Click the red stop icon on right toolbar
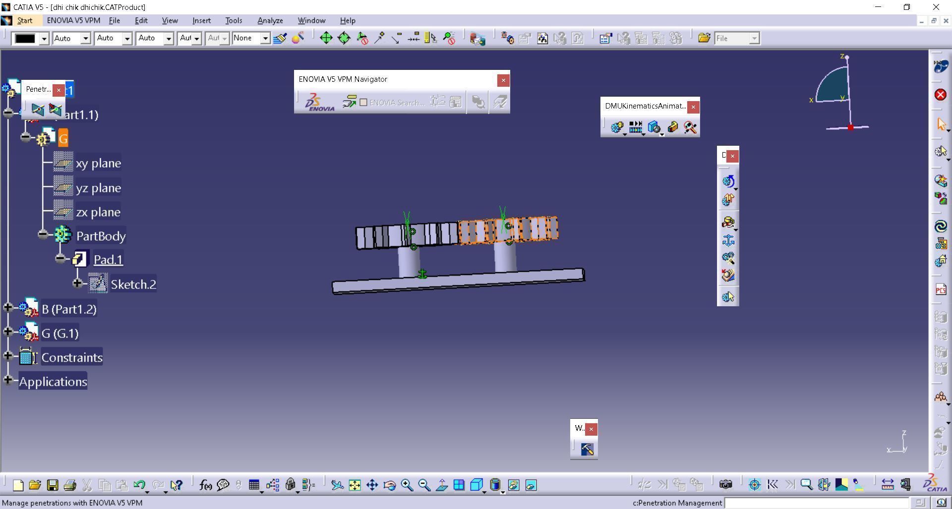This screenshot has height=509, width=952. coord(941,95)
